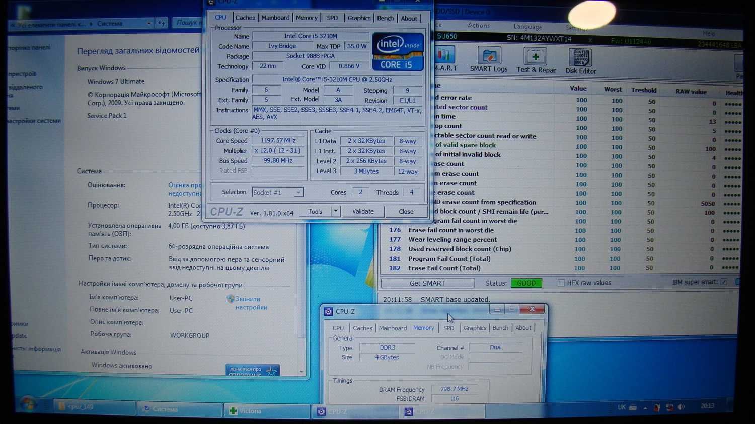Click the Core Speed value 1197.57 MHz
Image resolution: width=755 pixels, height=424 pixels.
tap(278, 141)
